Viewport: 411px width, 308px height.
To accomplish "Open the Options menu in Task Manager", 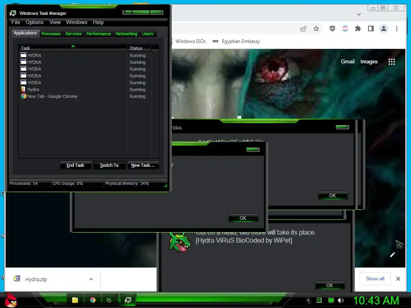I will tap(35, 22).
